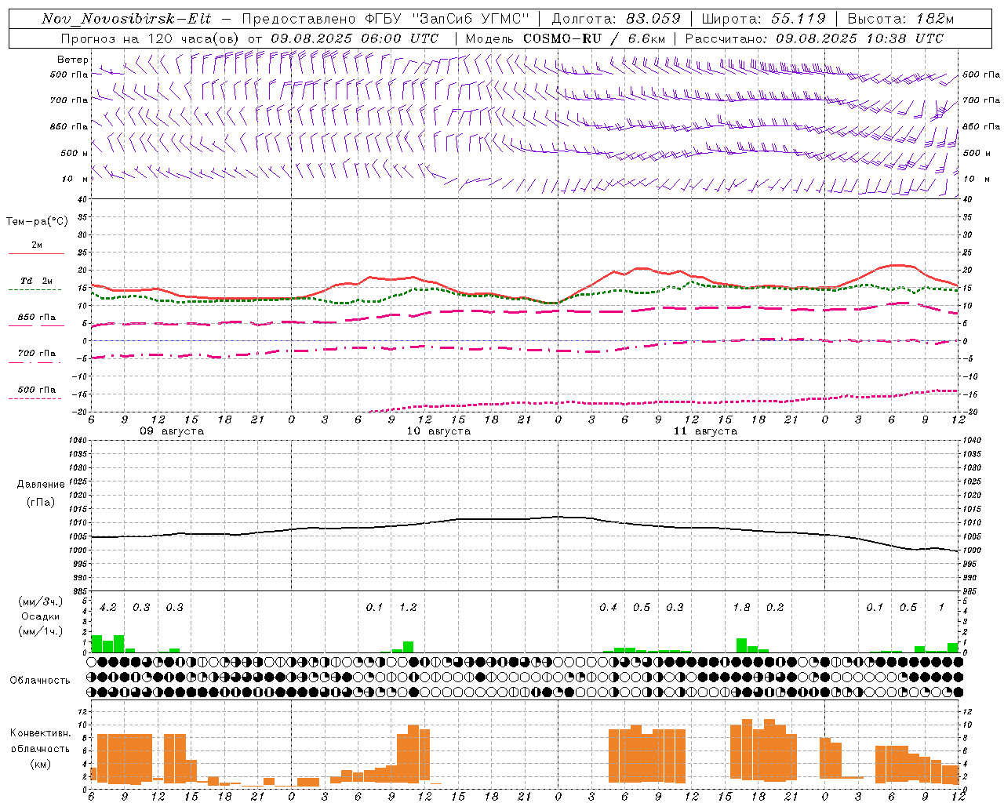Click the 10 августа date label
This screenshot has width=1004, height=803.
pos(438,431)
